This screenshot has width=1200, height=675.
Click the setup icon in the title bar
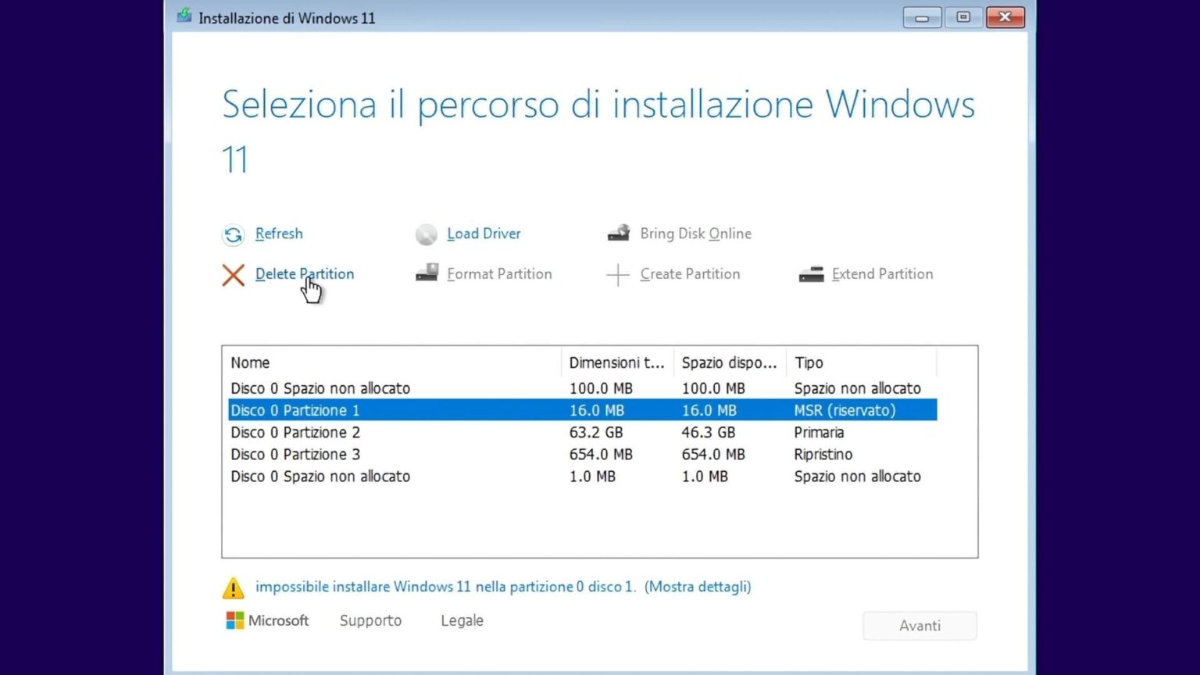[x=184, y=16]
